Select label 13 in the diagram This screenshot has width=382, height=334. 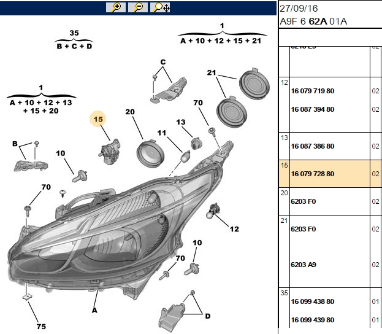(181, 122)
